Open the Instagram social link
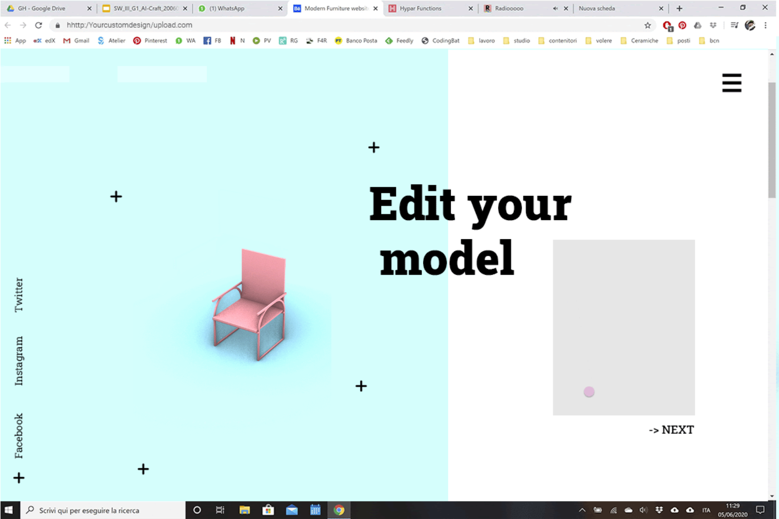 point(19,361)
